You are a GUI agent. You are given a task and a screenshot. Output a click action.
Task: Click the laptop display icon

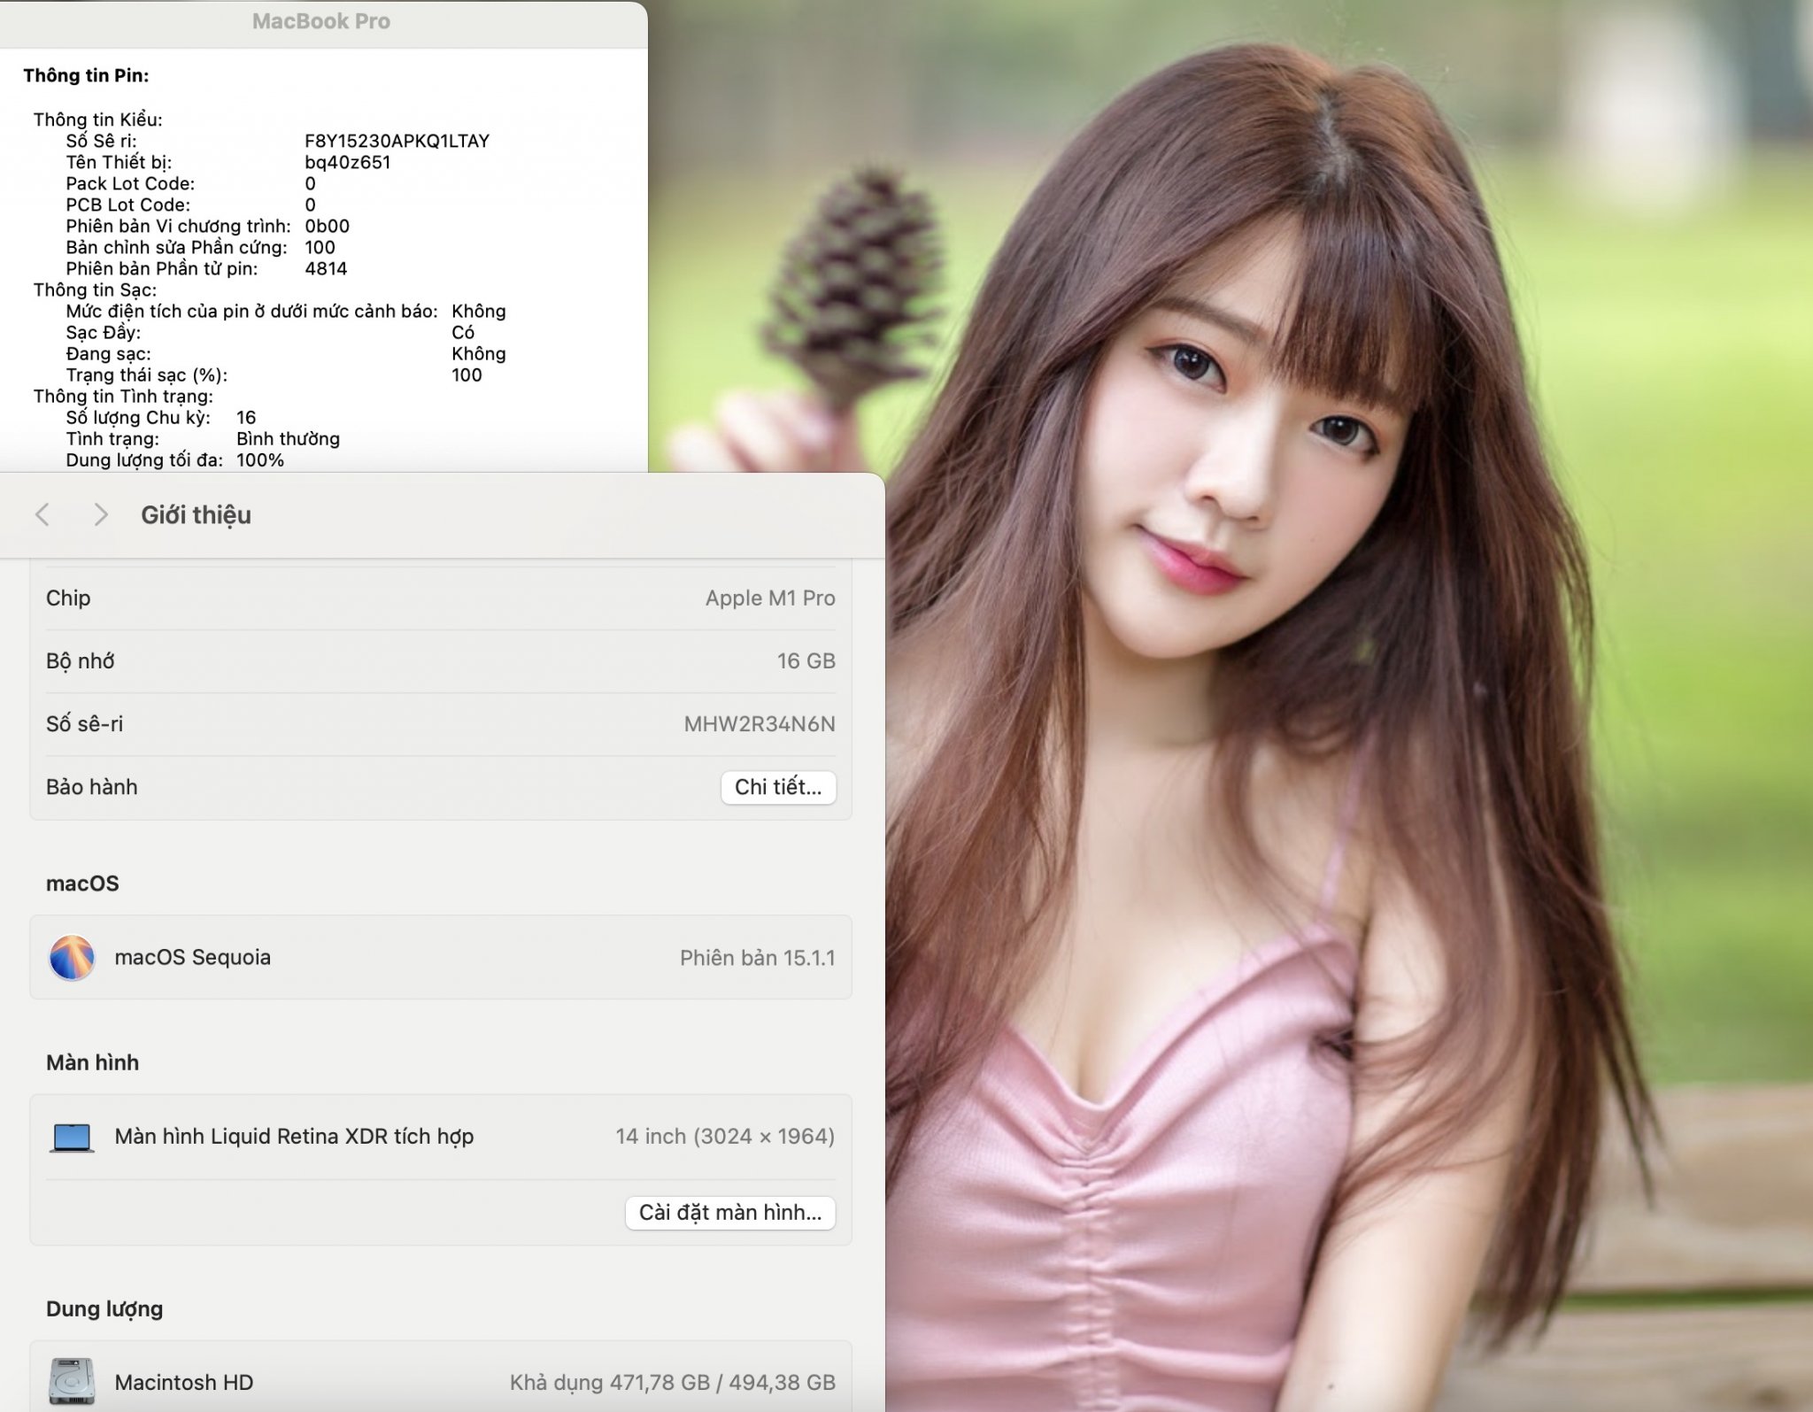72,1137
